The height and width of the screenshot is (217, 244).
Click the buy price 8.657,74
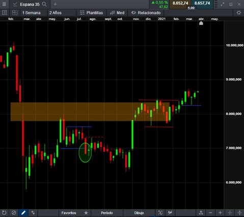tap(202, 3)
